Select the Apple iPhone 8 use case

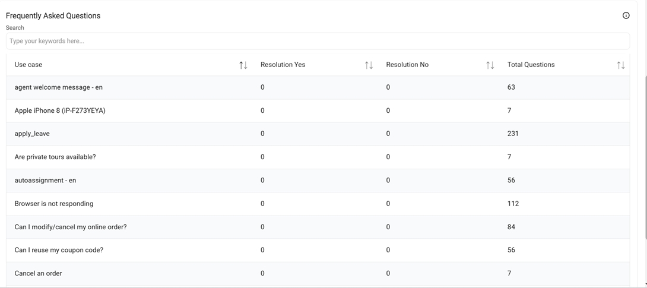(60, 110)
